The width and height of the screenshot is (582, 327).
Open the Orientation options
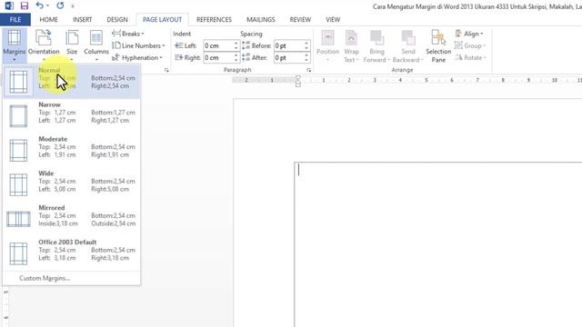[44, 45]
